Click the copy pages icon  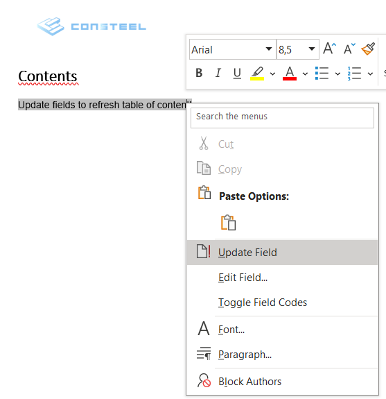[x=204, y=168]
